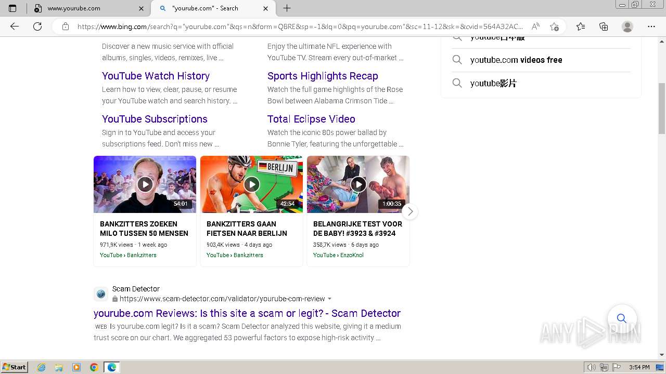Open File Explorer from taskbar
666x374 pixels.
[59, 367]
